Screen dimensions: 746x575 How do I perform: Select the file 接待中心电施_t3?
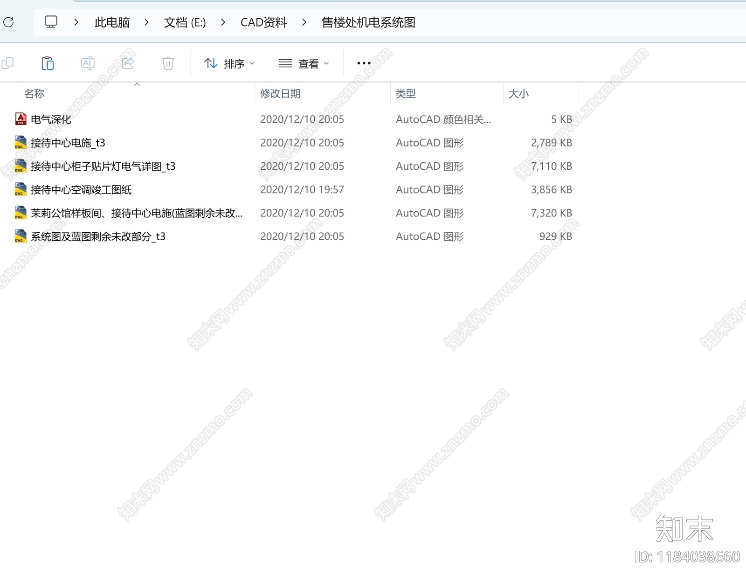pos(68,143)
